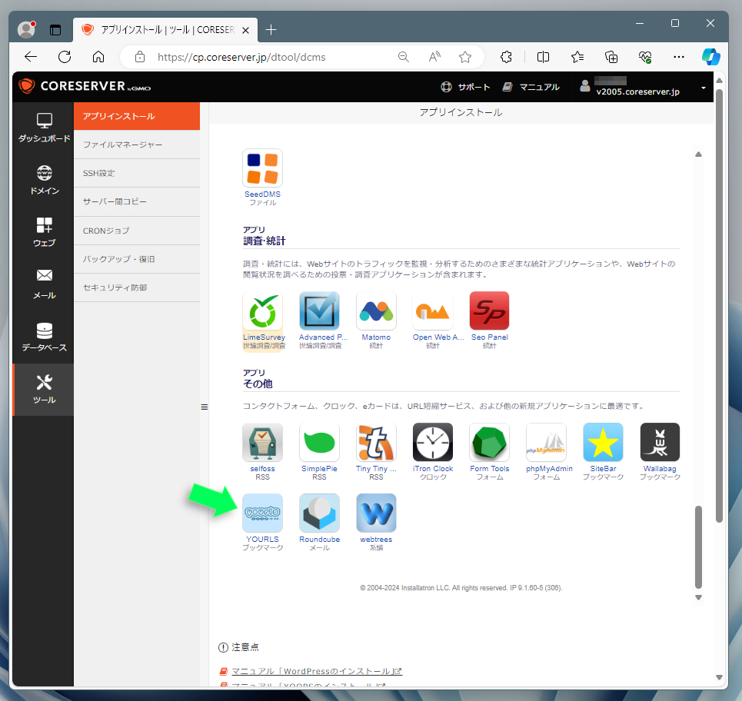
Task: Click inner panel scroll up arrow
Action: coord(698,154)
